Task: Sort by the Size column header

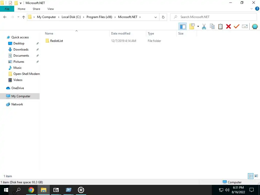Action: tap(187, 33)
